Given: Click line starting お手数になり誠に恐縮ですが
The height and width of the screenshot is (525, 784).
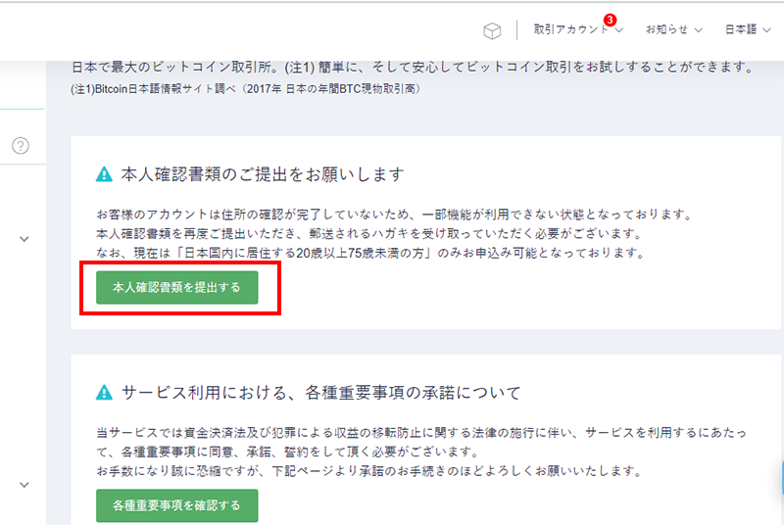Looking at the screenshot, I should tap(369, 471).
